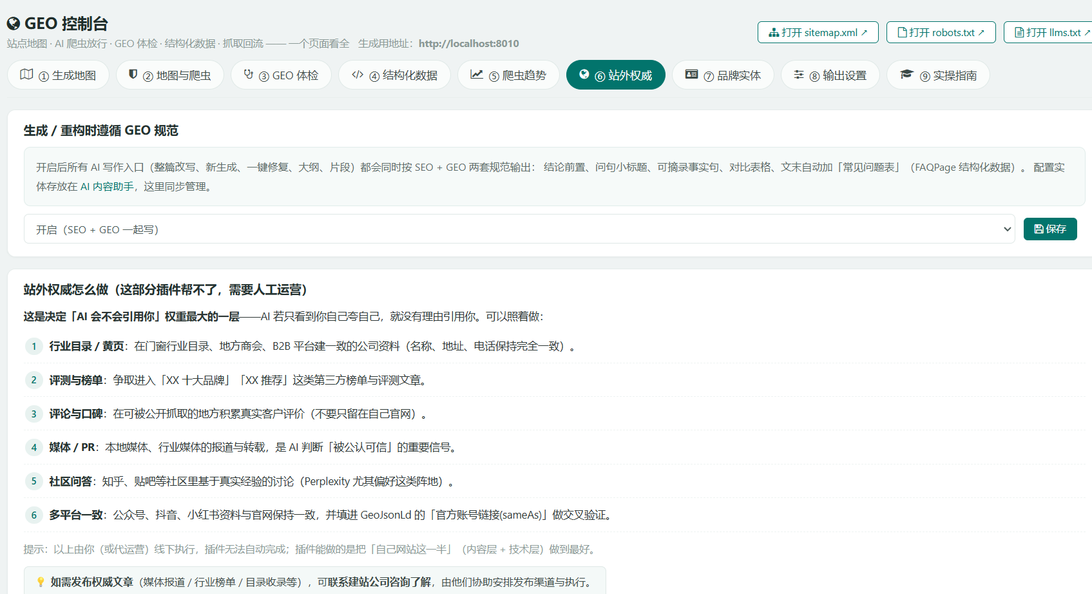Viewport: 1092px width, 594px height.
Task: Click the http://localhost:8010 address text
Action: (468, 44)
